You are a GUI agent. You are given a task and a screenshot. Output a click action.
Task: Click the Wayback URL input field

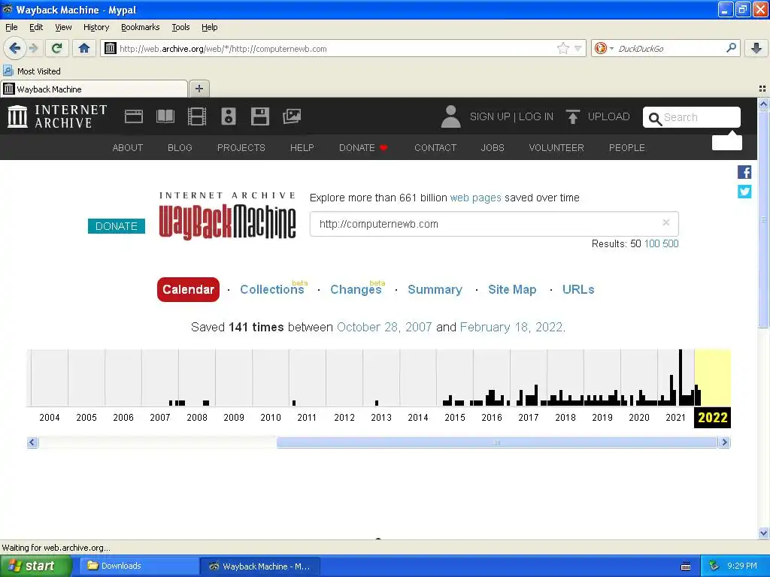(494, 224)
